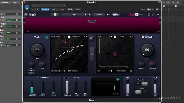Click the Trash logo gear icon
Screen dimensions: 184x103
(x=26, y=15)
